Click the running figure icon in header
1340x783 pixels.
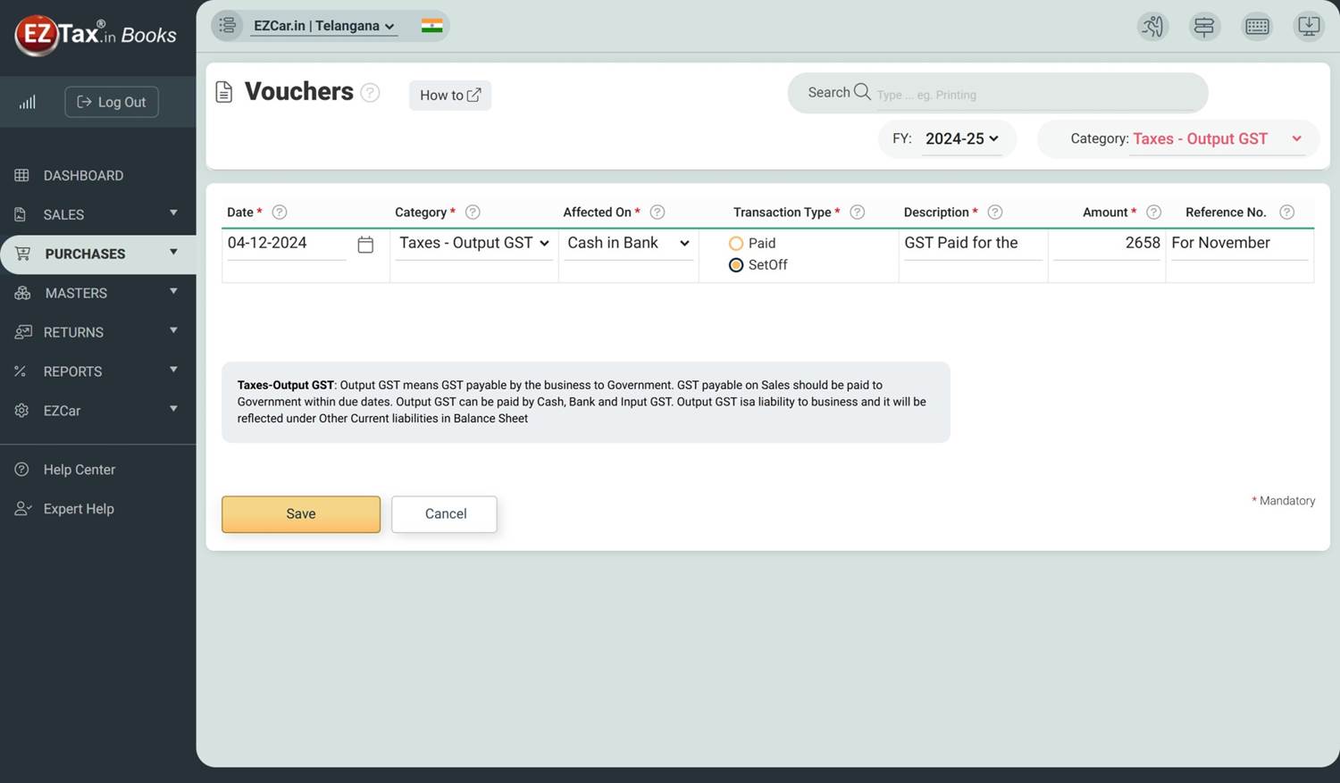[1152, 27]
